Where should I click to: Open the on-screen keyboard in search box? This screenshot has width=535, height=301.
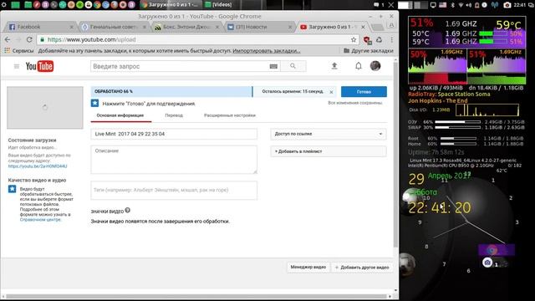tap(273, 66)
